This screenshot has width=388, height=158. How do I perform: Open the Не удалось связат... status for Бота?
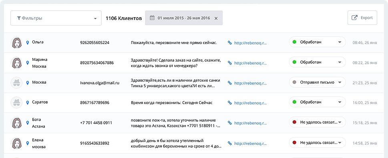(x=317, y=122)
